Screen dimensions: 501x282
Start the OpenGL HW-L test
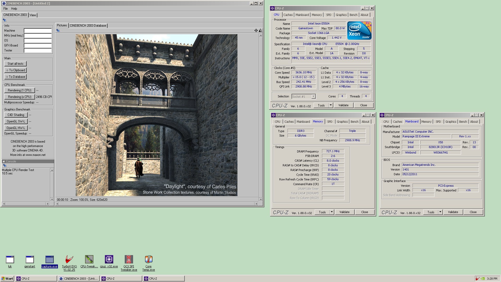click(16, 128)
